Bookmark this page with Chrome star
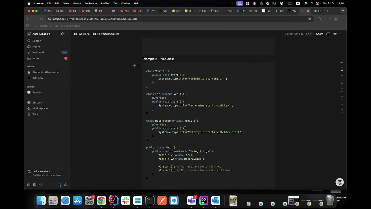371x209 pixels. coord(310,19)
